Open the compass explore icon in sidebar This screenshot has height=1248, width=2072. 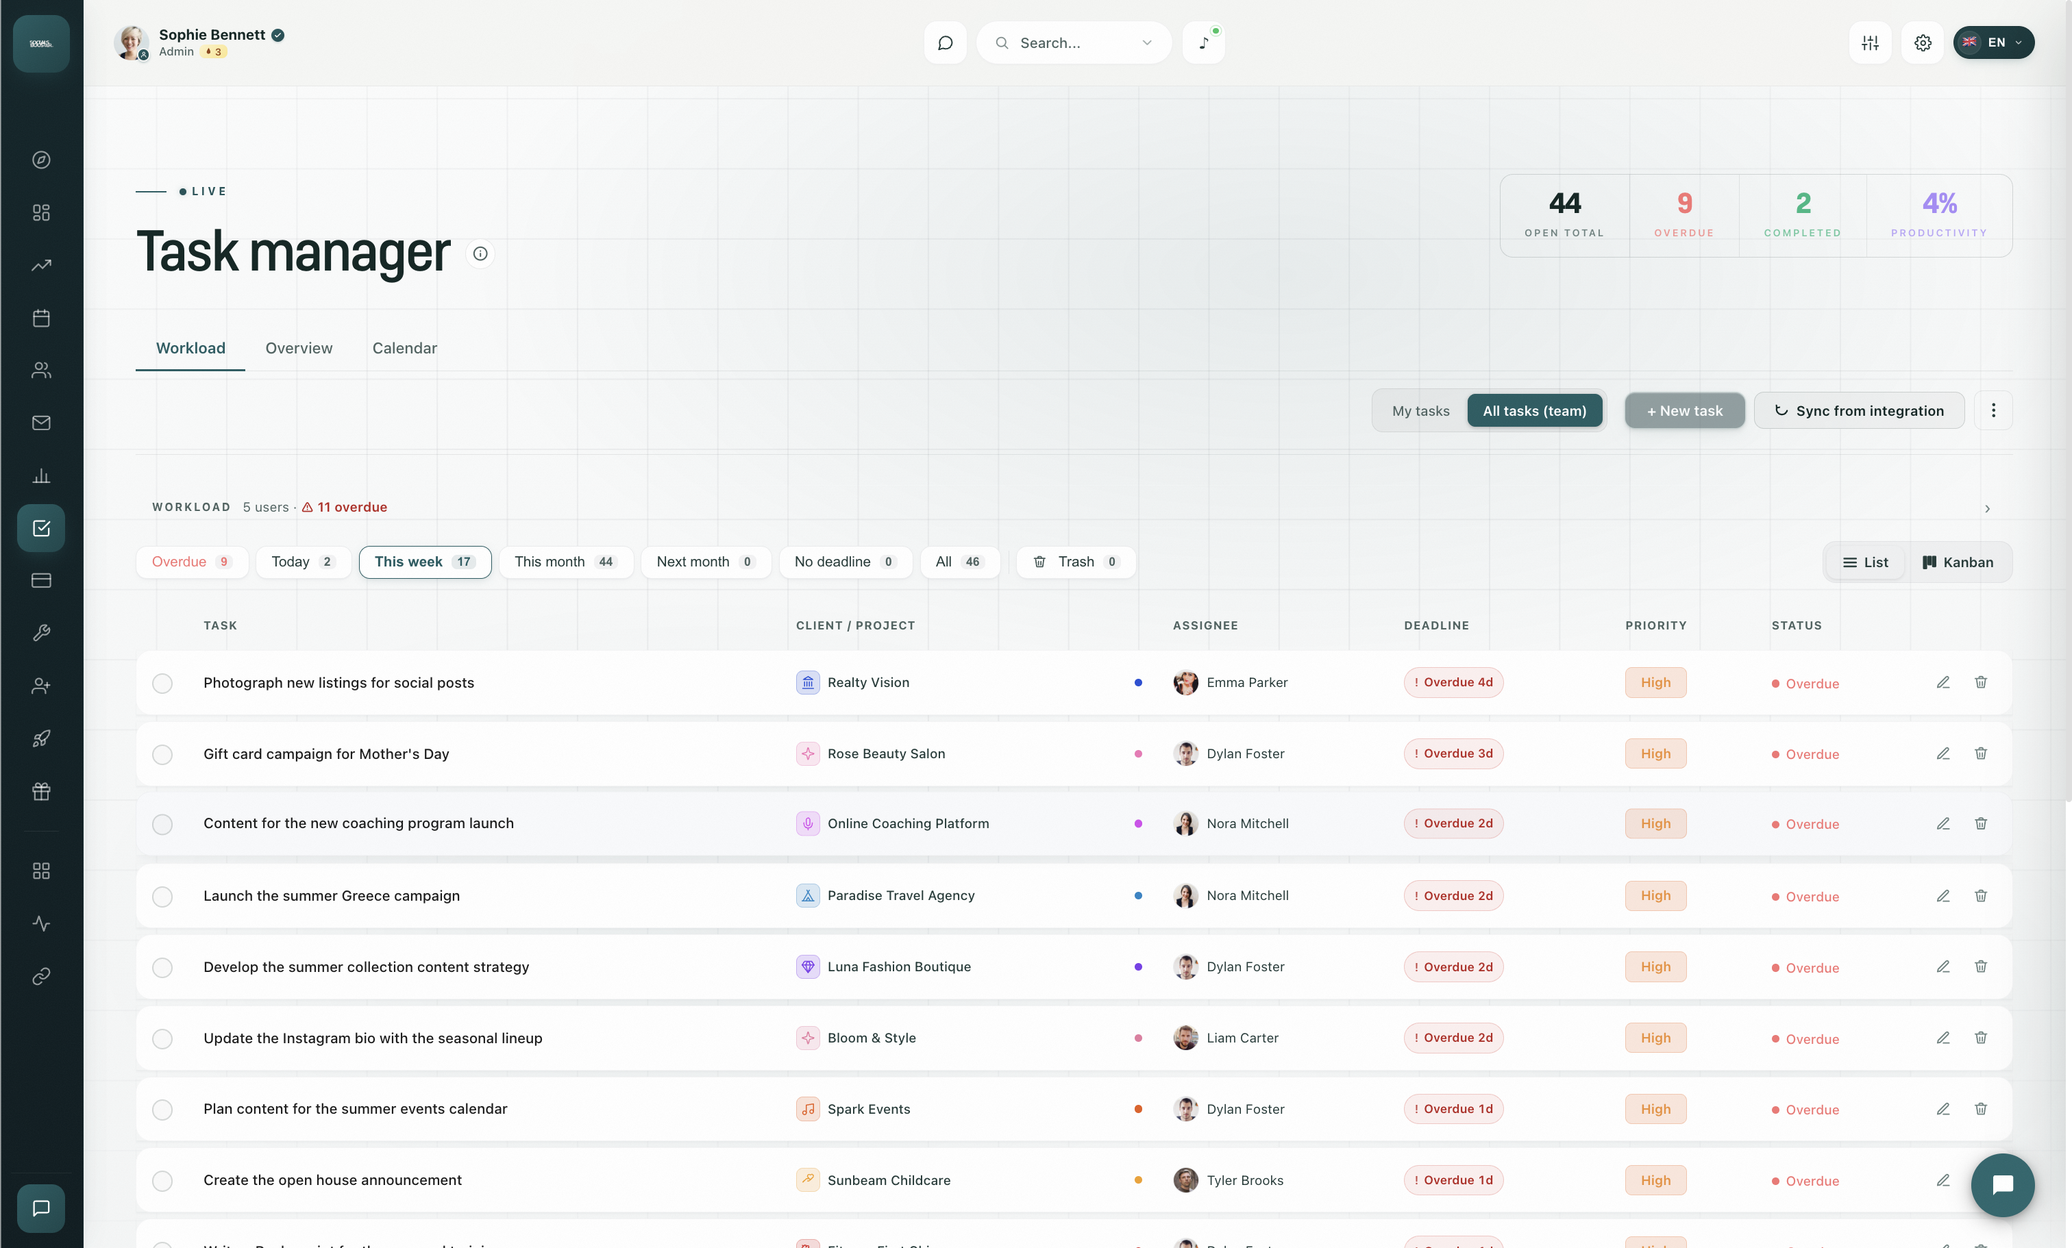[x=41, y=160]
